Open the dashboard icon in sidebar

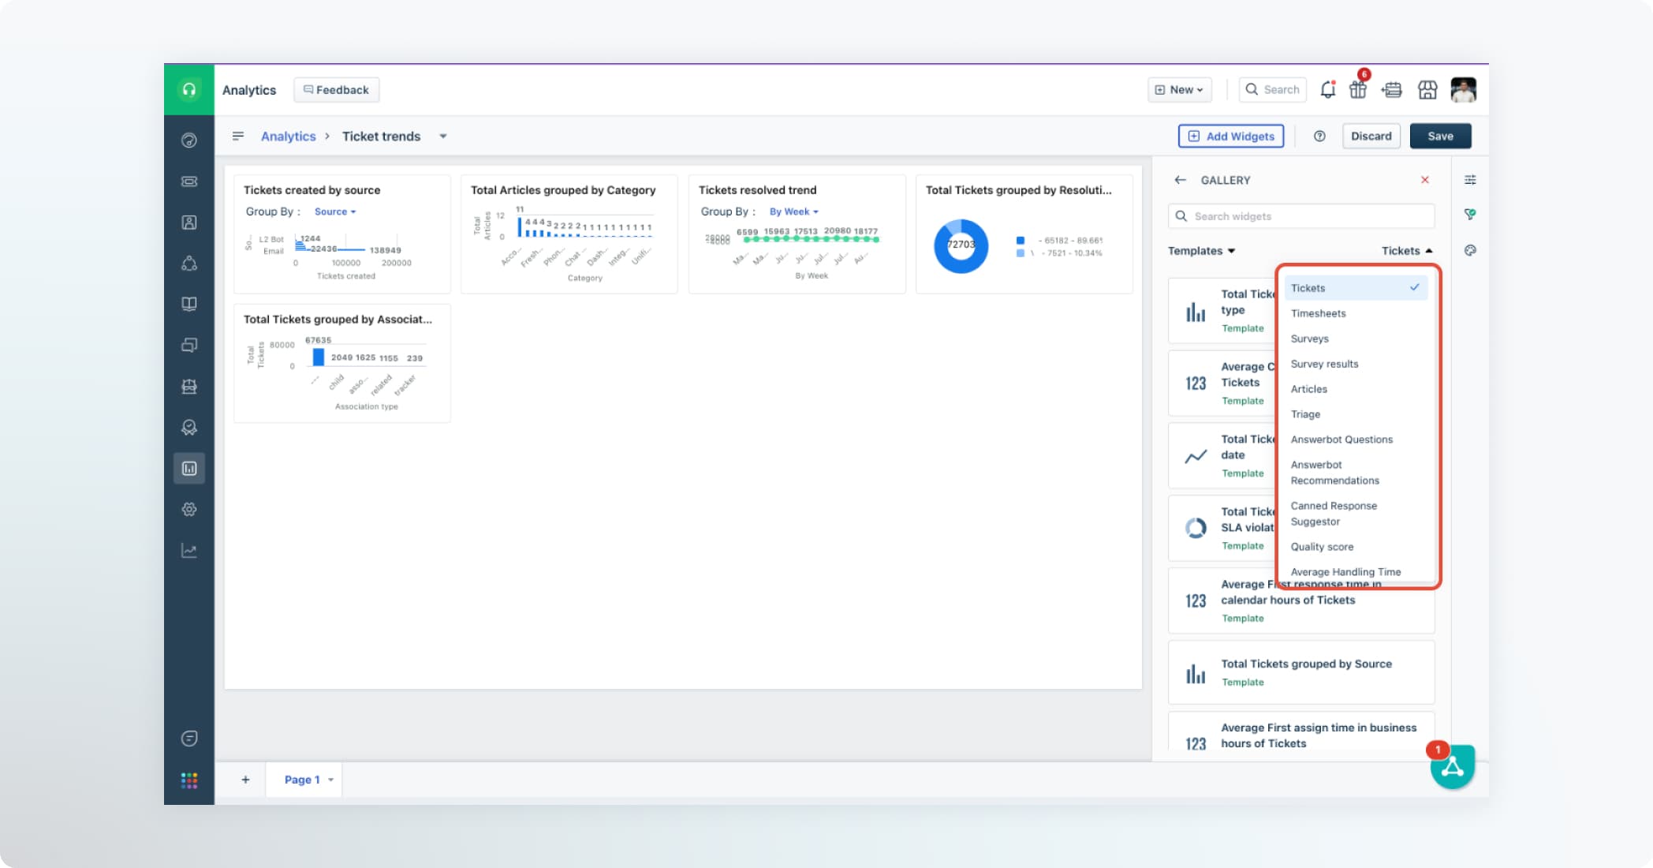coord(189,140)
